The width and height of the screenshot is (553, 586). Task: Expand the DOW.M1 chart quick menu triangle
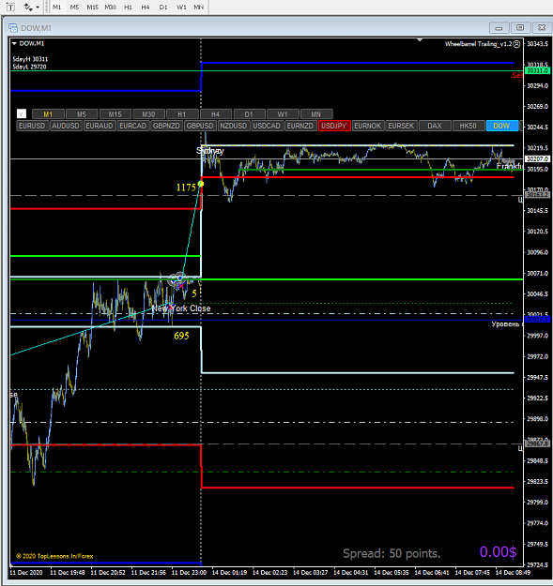click(x=14, y=44)
